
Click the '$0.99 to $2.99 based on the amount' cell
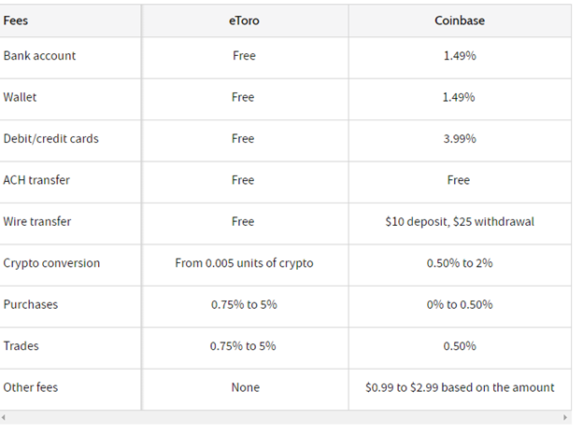pyautogui.click(x=460, y=387)
